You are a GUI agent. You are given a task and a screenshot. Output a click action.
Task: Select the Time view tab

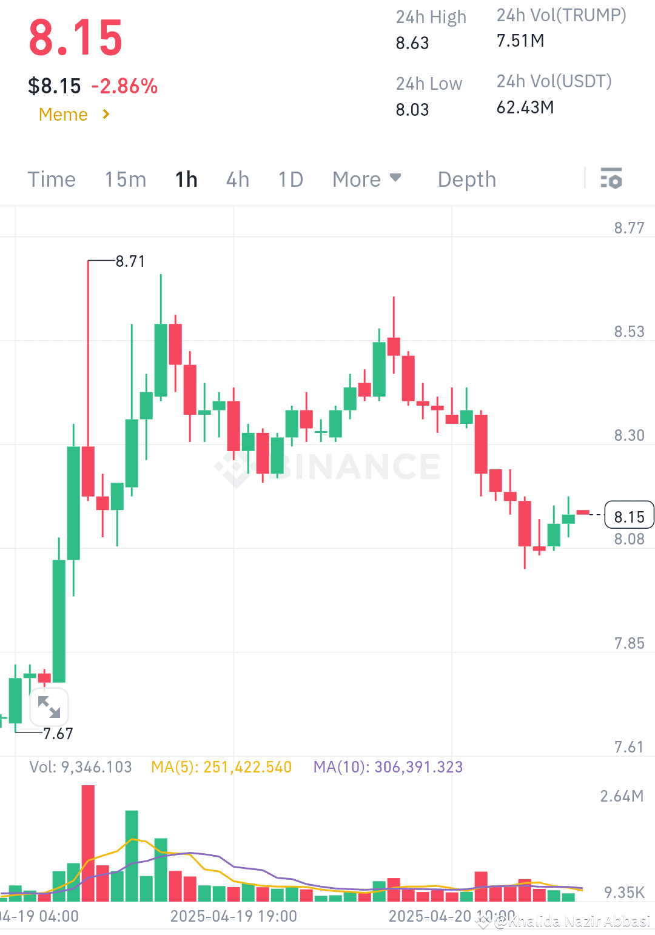click(52, 179)
